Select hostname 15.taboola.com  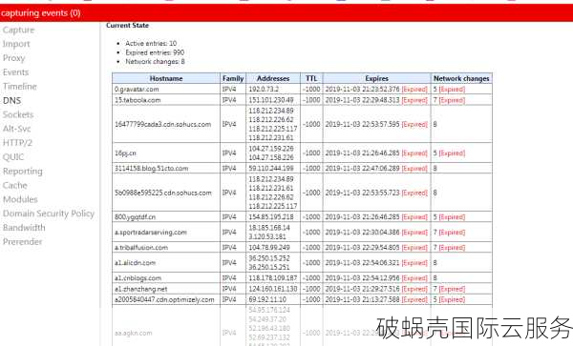pyautogui.click(x=138, y=100)
